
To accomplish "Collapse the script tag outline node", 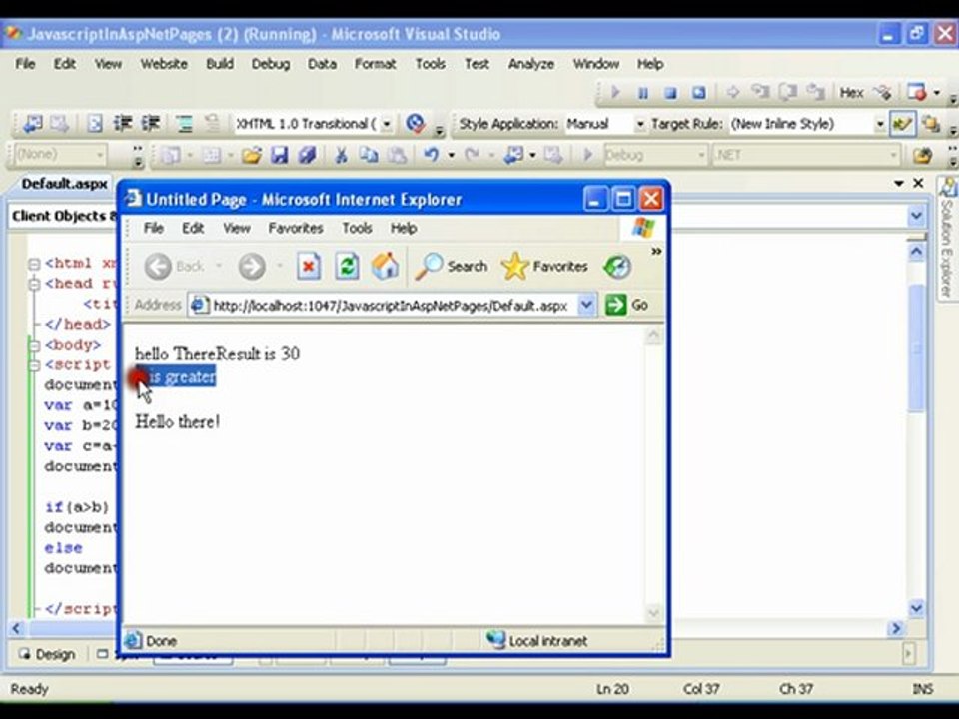I will 34,365.
